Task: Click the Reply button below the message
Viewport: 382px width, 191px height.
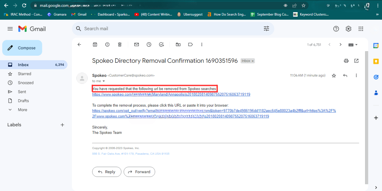Action: click(107, 172)
